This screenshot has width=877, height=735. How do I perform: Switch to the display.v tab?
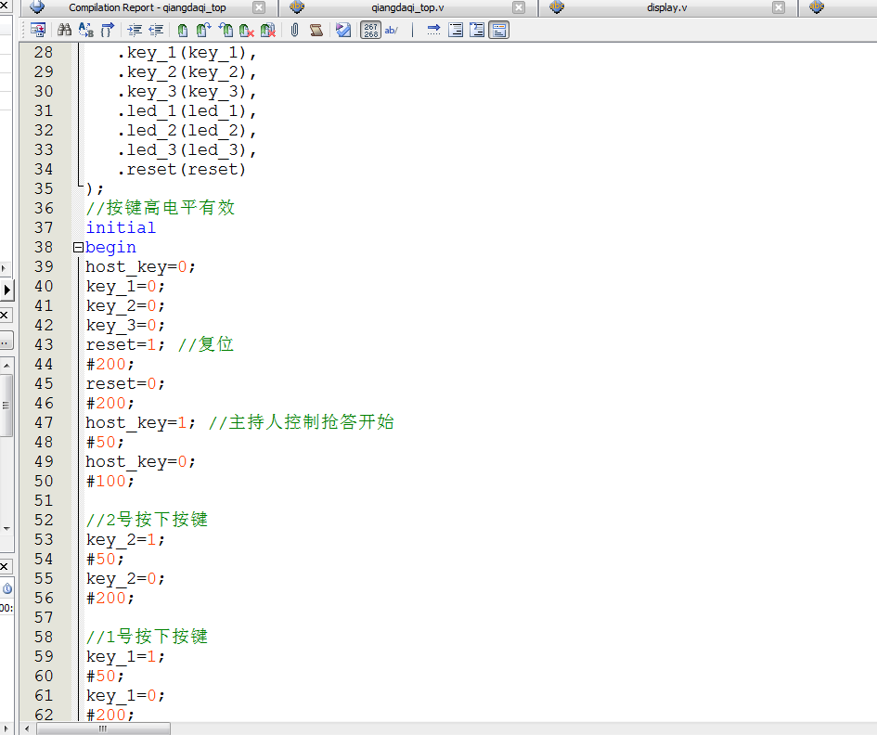pyautogui.click(x=666, y=7)
